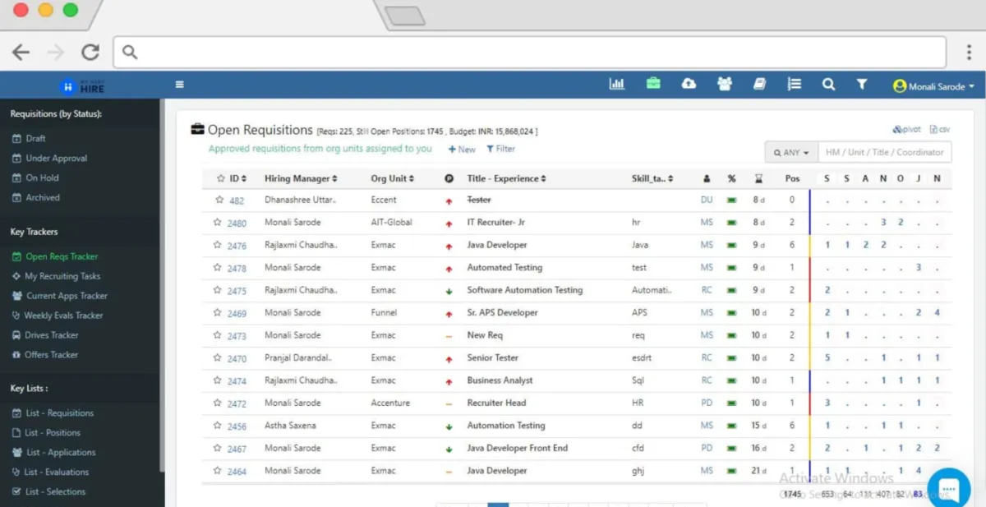Open the group users icon in navbar
This screenshot has height=507, width=986.
coord(724,84)
